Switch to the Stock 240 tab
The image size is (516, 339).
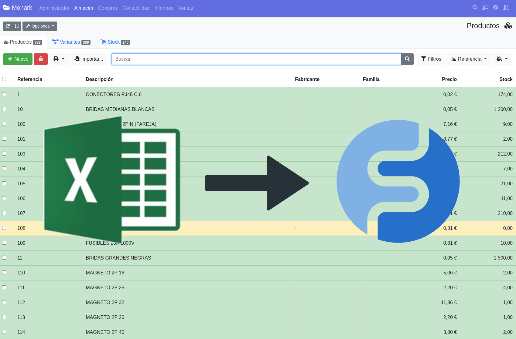tap(115, 42)
